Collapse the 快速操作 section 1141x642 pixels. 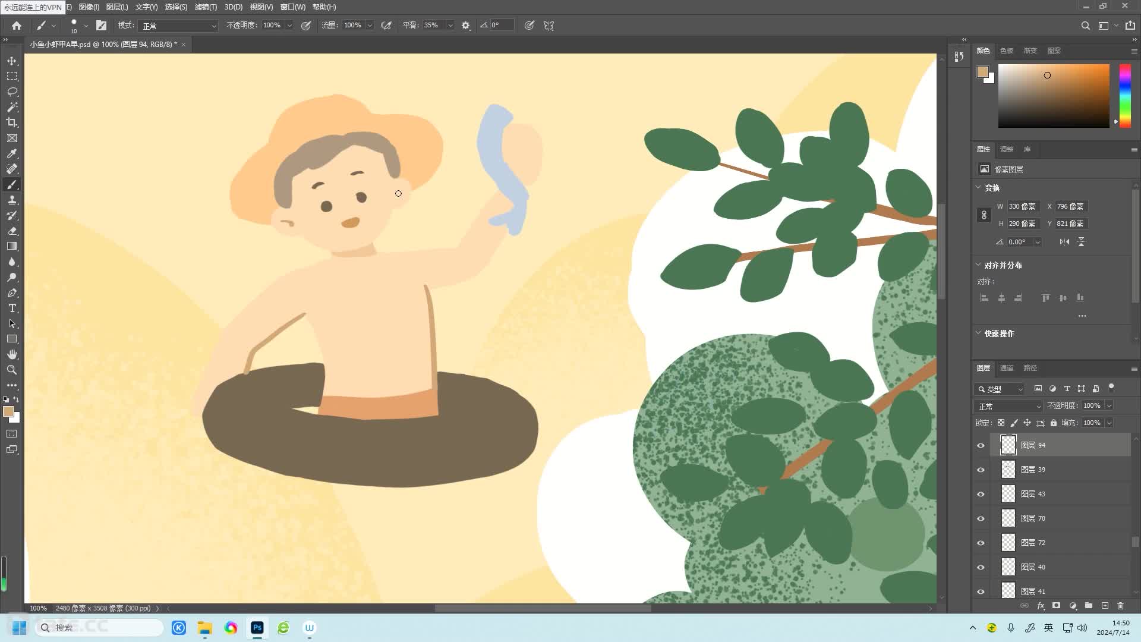pos(978,333)
